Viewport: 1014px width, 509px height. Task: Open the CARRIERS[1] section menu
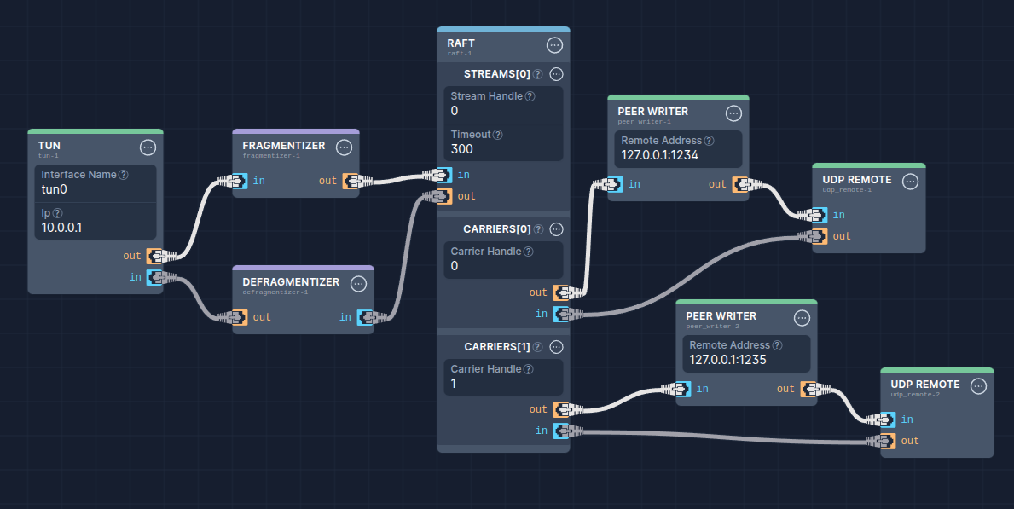coord(556,346)
